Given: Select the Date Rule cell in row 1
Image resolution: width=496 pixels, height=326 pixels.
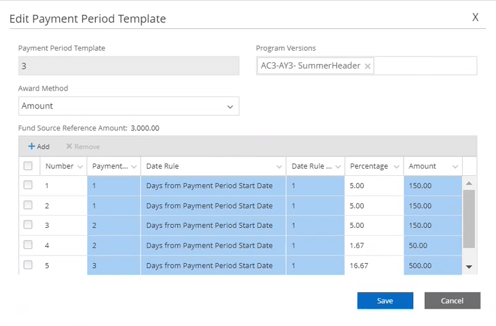Looking at the screenshot, I should (213, 185).
